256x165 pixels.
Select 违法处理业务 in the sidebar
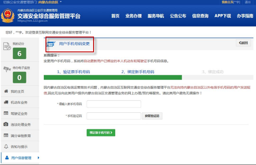tap(20, 125)
